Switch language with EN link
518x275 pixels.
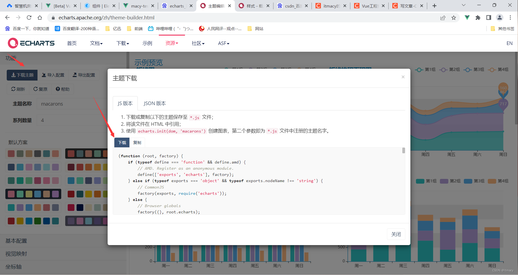click(509, 43)
